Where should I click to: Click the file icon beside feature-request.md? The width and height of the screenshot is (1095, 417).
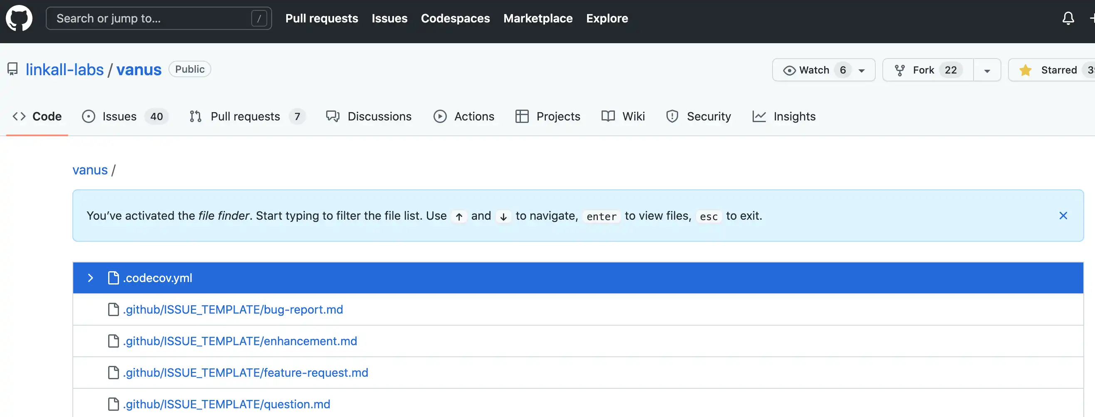pos(113,373)
